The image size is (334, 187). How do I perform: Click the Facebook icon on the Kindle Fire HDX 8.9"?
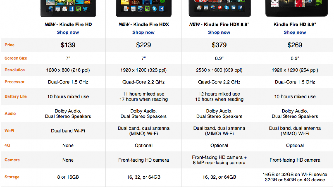[x=240, y=8]
